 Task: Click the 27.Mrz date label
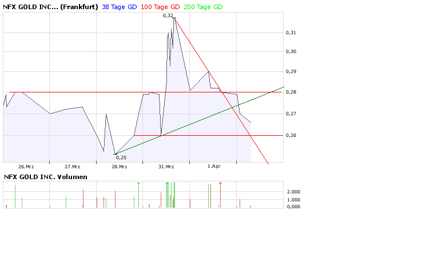click(73, 167)
